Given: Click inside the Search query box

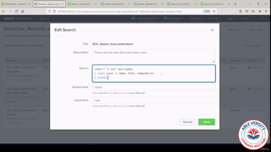Looking at the screenshot, I should click(154, 73).
